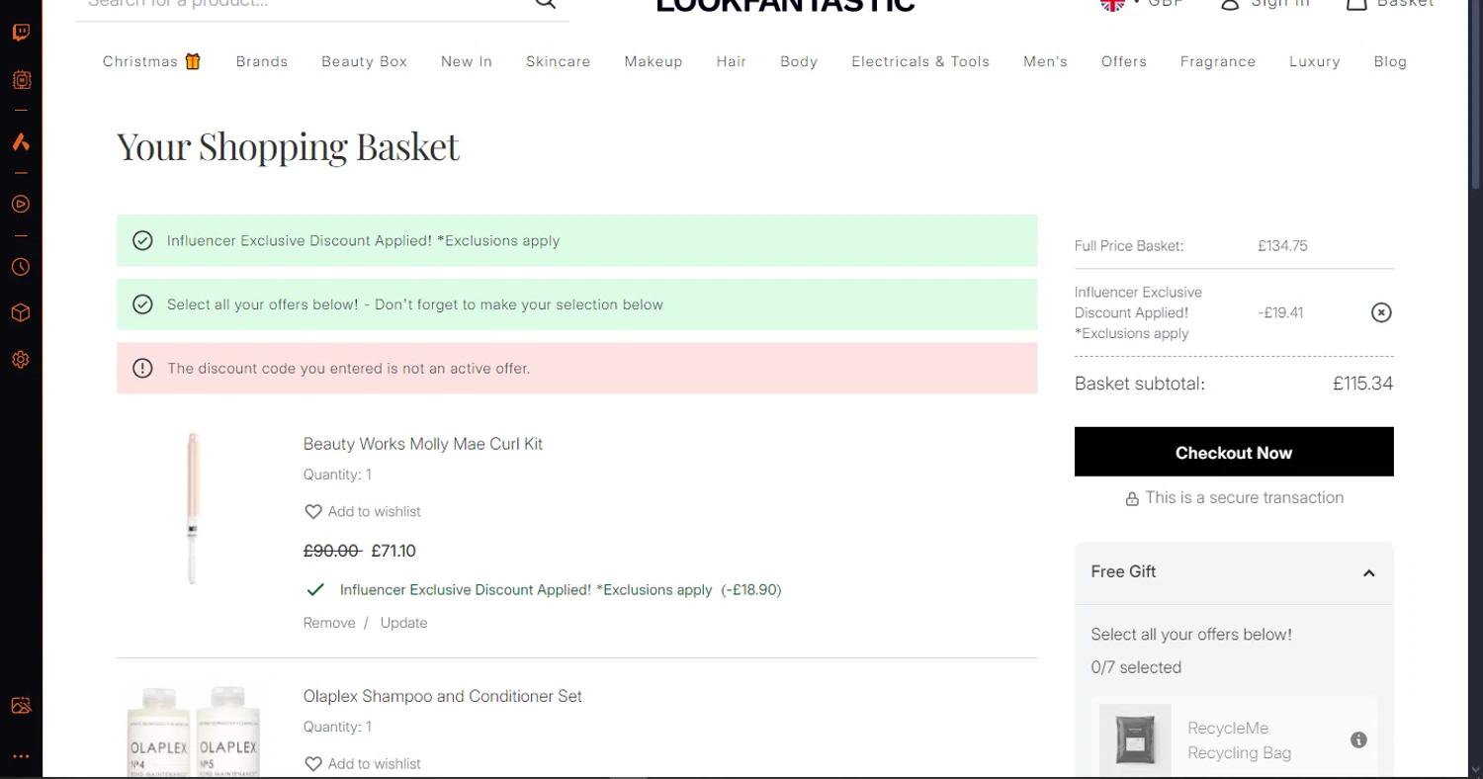
Task: Remove the Influencer Exclusive Discount with the X icon
Action: coord(1381,312)
